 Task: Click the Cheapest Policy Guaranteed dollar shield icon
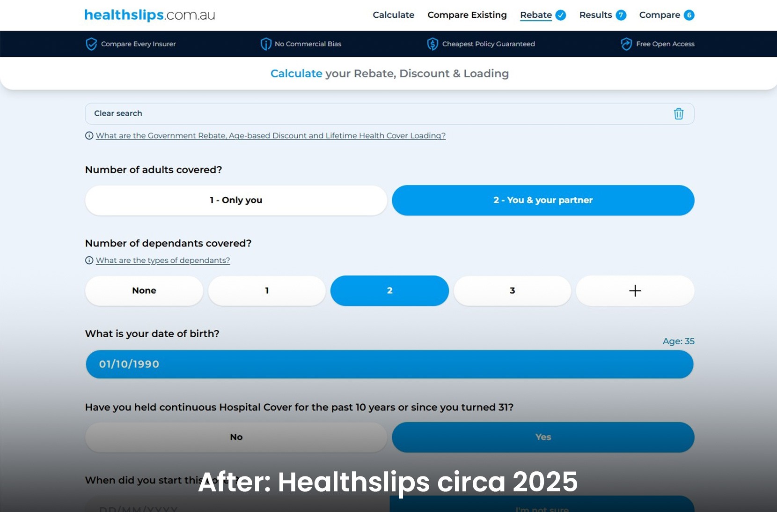coord(432,44)
